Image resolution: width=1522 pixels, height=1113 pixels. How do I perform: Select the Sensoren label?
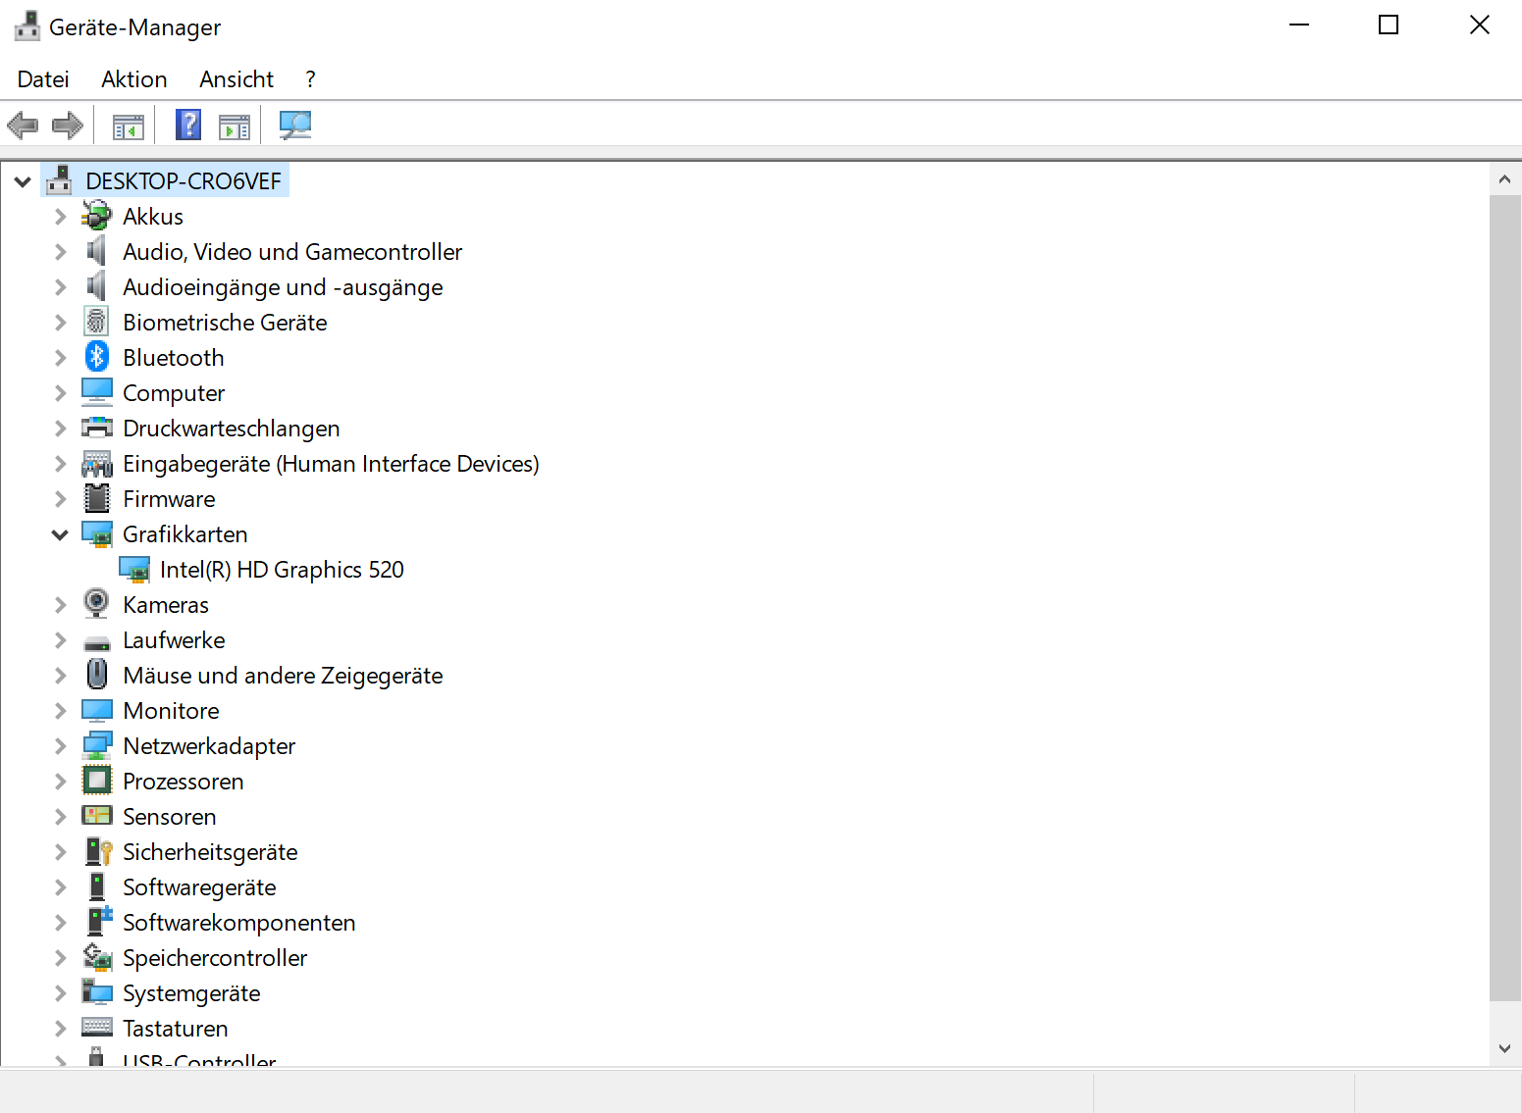(x=170, y=817)
